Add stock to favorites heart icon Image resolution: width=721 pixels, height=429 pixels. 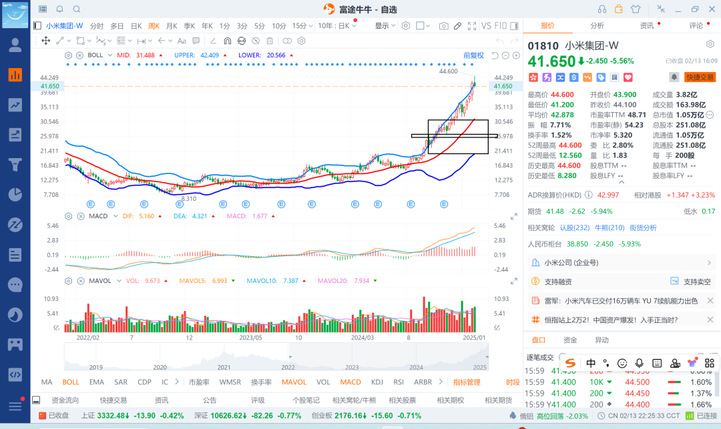click(628, 77)
